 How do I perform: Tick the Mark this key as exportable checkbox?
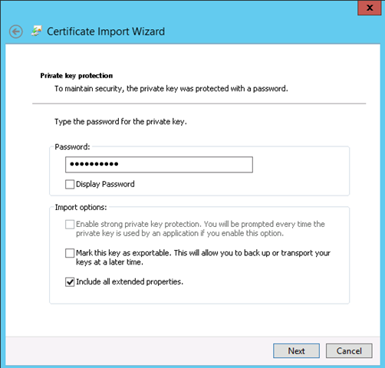tap(70, 253)
